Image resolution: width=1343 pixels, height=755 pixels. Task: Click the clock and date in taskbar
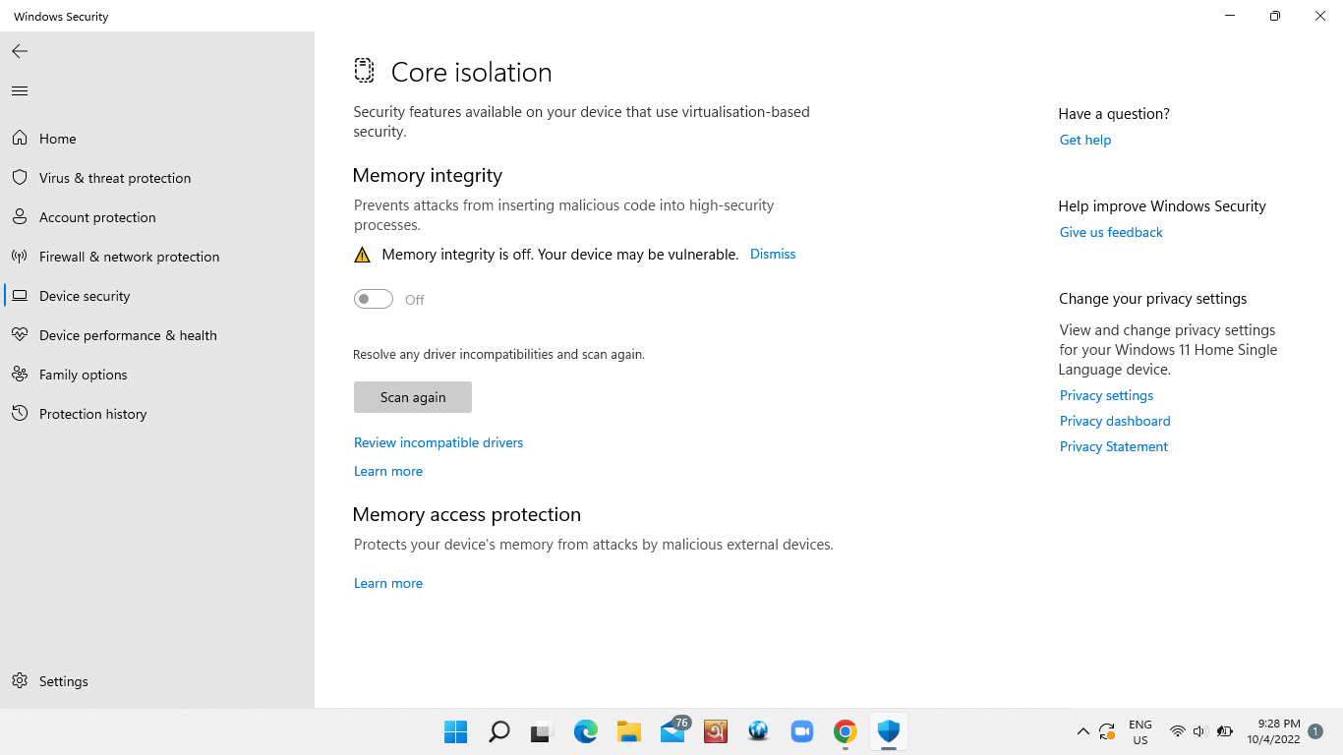pyautogui.click(x=1273, y=731)
